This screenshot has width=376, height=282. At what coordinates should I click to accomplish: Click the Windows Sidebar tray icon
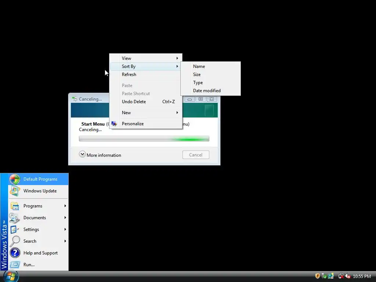(331, 276)
